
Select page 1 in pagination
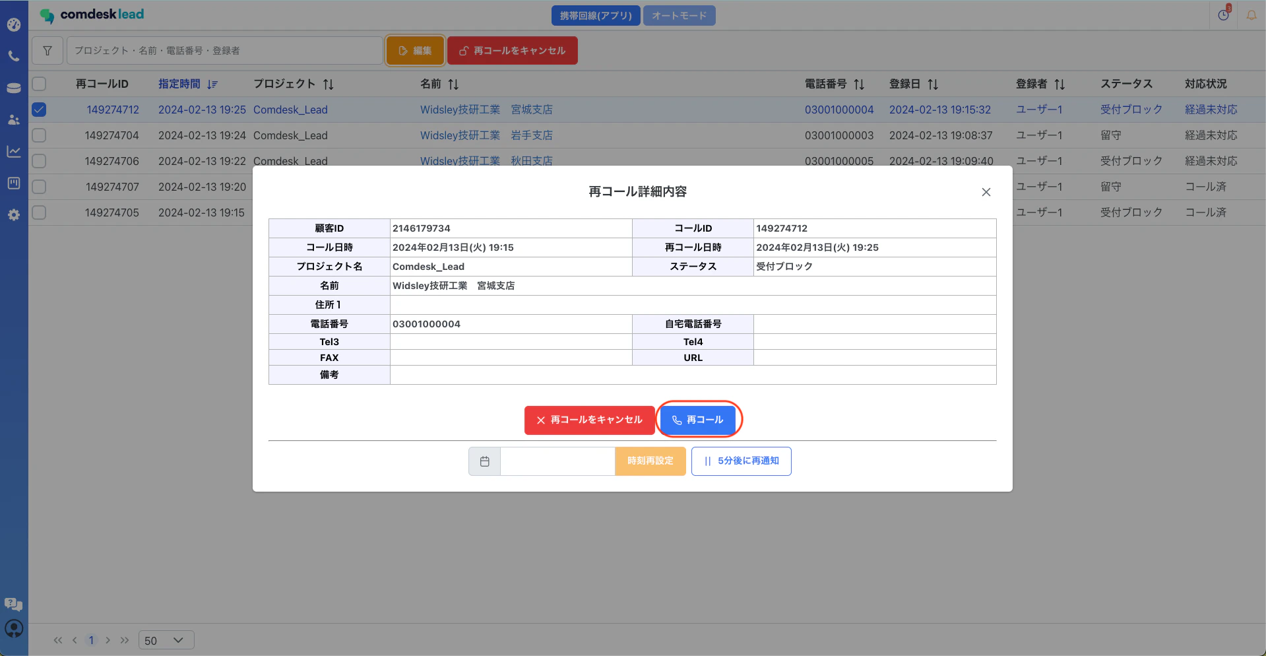coord(91,640)
